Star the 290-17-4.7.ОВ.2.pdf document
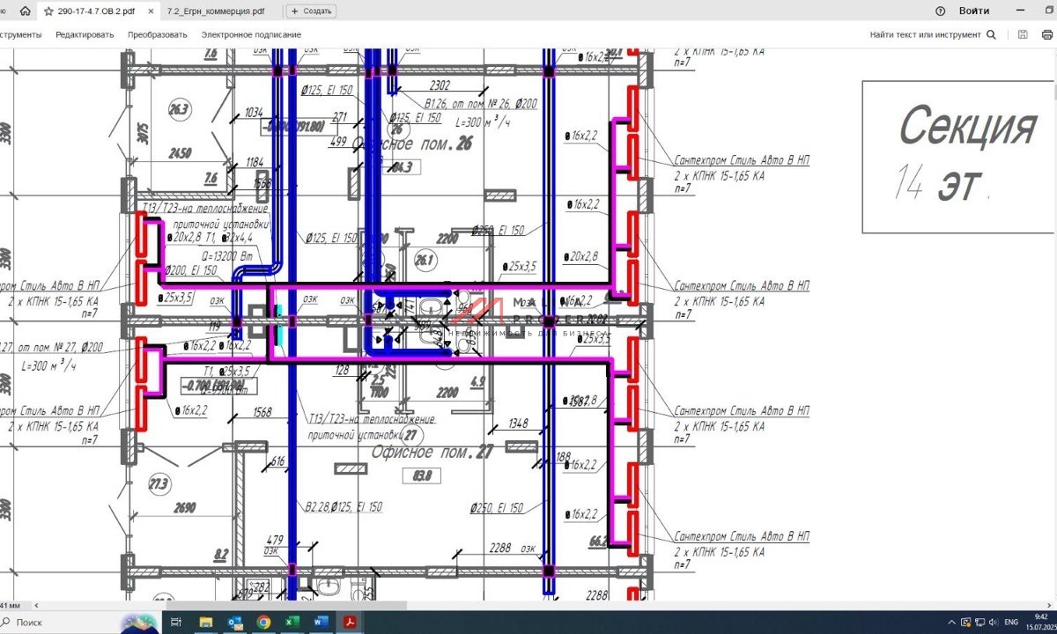 click(49, 11)
